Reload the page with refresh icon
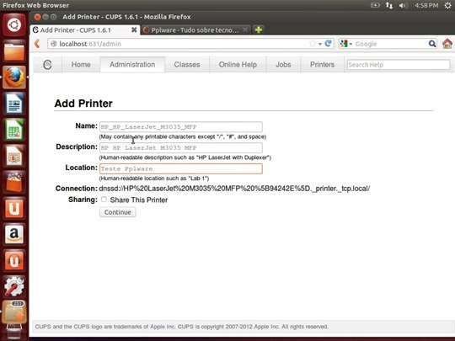This screenshot has height=341, width=455. pyautogui.click(x=329, y=44)
